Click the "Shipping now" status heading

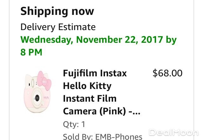(57, 12)
